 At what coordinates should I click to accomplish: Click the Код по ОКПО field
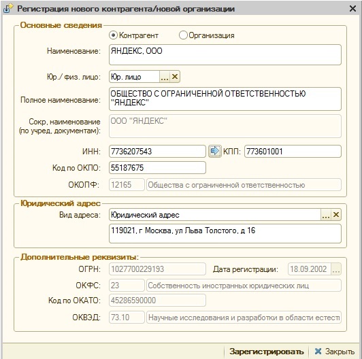coord(157,168)
